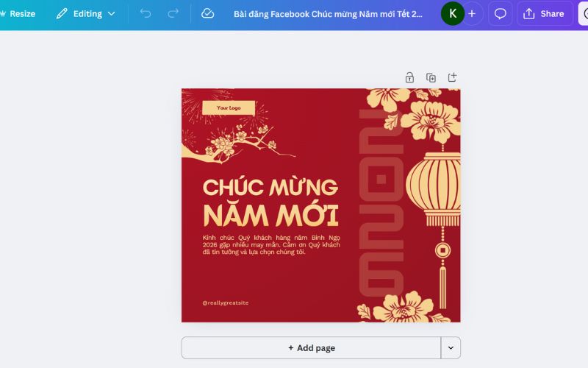Image resolution: width=588 pixels, height=368 pixels.
Task: Click the Resize crown button
Action: click(x=17, y=14)
